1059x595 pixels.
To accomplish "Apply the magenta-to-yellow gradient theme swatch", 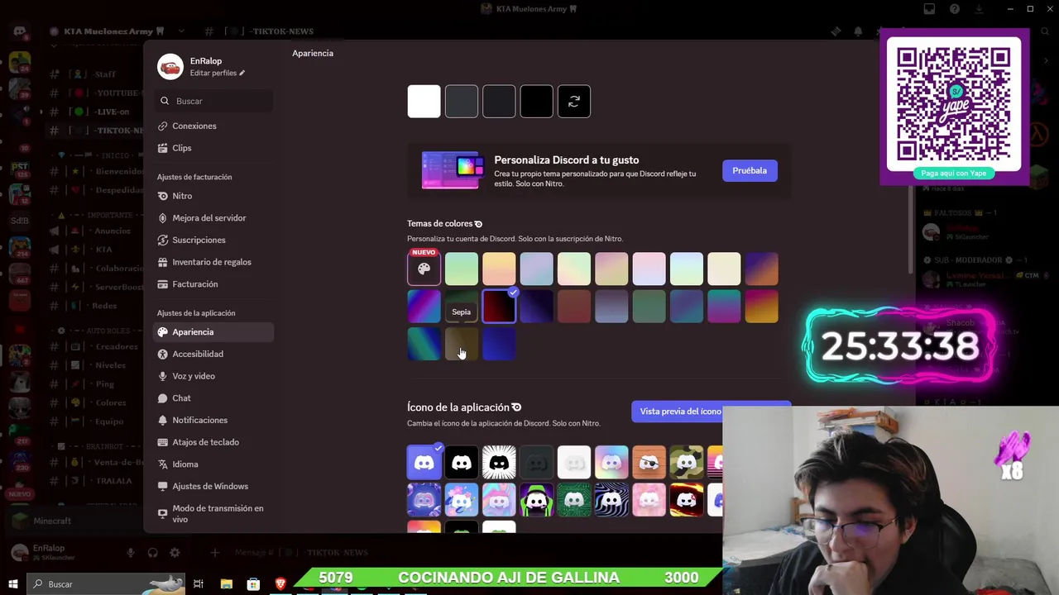I will pyautogui.click(x=761, y=306).
